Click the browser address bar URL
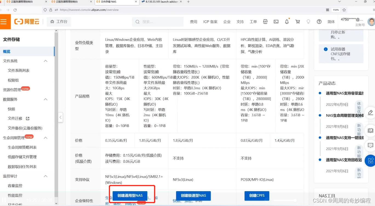The width and height of the screenshot is (375, 206). [89, 10]
